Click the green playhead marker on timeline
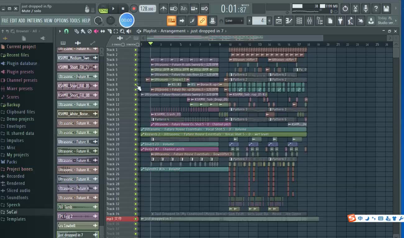The width and height of the screenshot is (404, 238). (150, 44)
